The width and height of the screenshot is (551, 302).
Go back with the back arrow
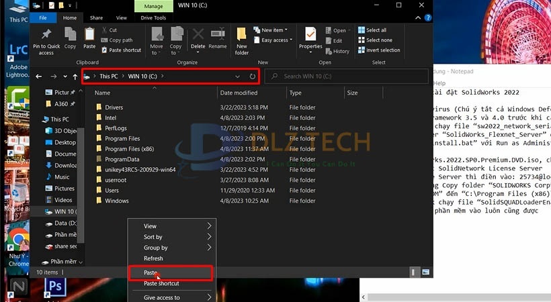[x=39, y=77]
